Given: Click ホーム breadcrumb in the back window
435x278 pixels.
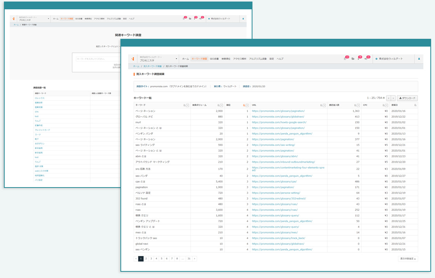Looking at the screenshot, I should tap(16, 25).
